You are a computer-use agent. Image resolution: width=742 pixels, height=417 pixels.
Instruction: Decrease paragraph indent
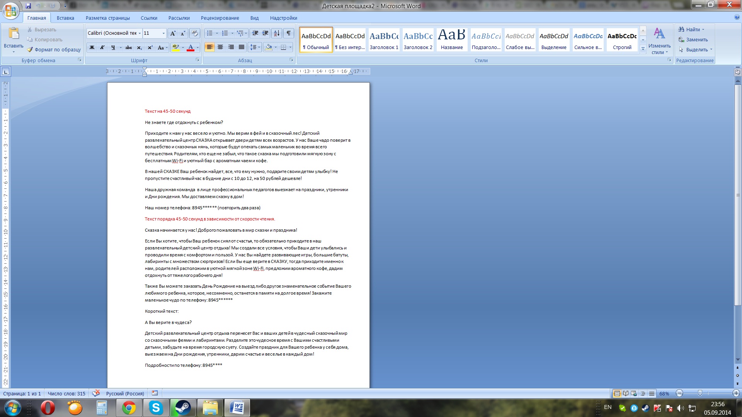(255, 33)
